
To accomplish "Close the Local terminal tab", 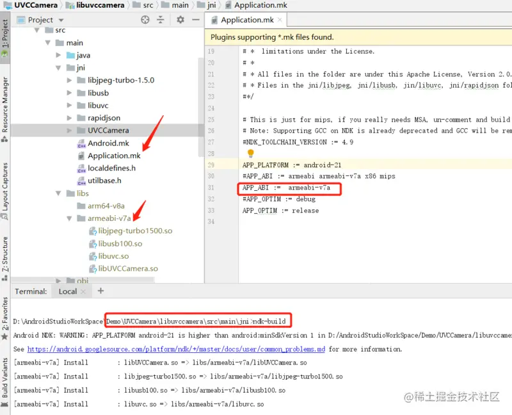I will click(83, 291).
